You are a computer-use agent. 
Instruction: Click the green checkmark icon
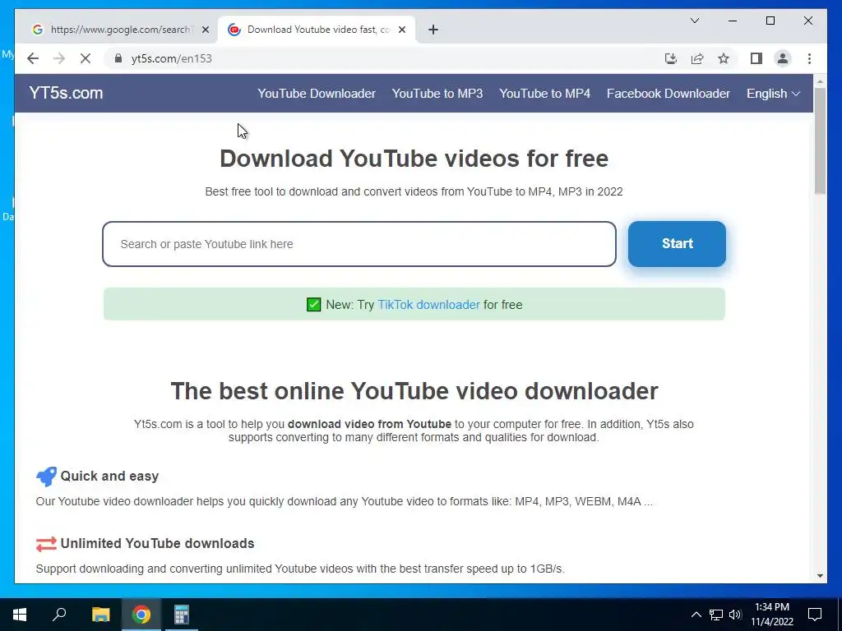[x=313, y=305]
